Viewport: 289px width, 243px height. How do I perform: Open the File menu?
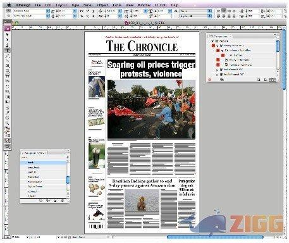38,5
